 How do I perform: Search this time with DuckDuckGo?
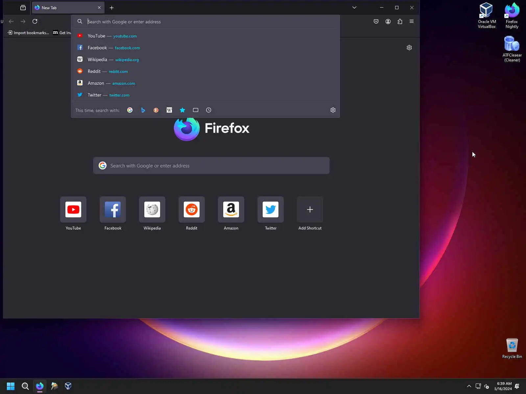click(156, 110)
